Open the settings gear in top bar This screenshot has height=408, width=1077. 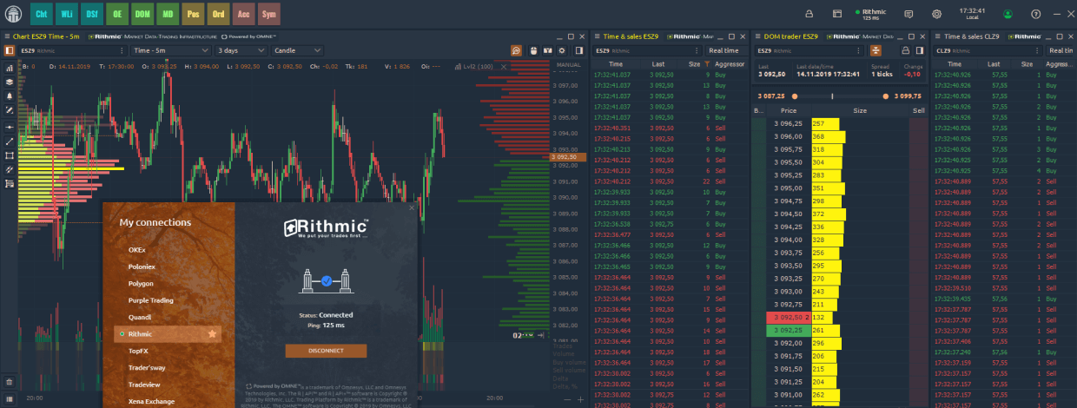tap(936, 14)
